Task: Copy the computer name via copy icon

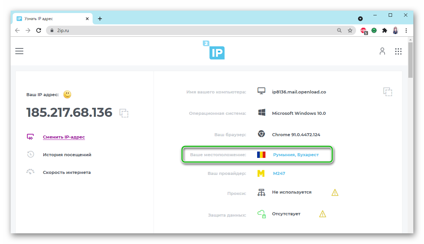Action: point(387,92)
